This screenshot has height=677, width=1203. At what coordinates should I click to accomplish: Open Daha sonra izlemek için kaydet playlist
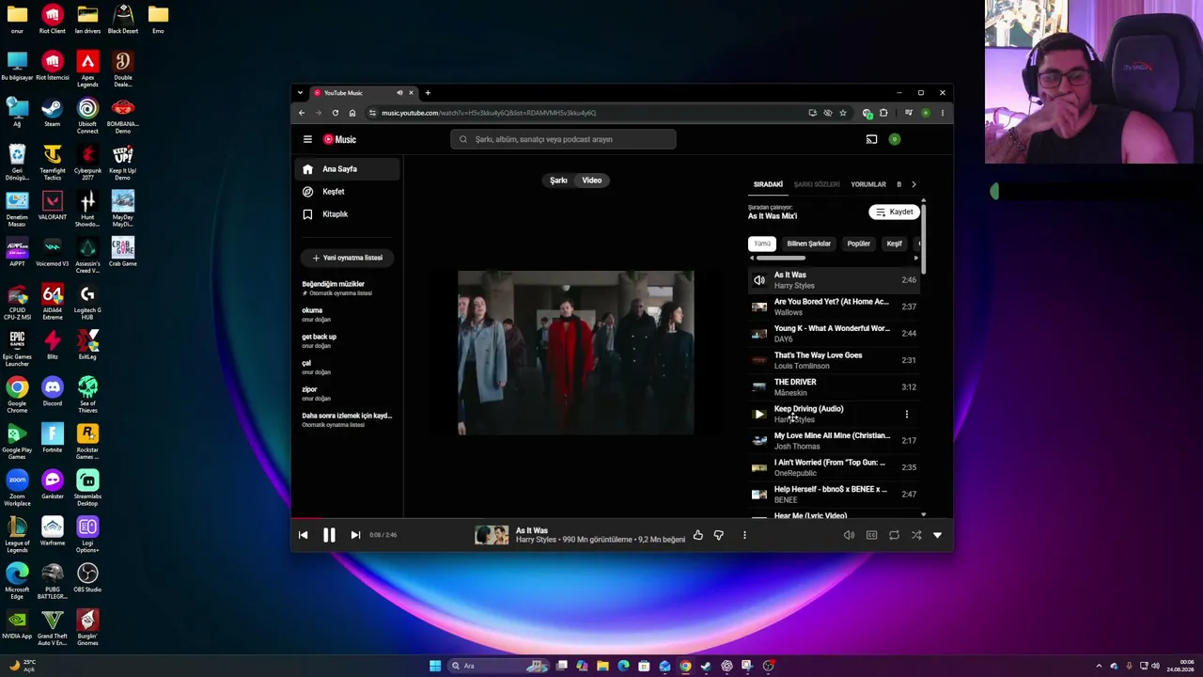(x=348, y=419)
